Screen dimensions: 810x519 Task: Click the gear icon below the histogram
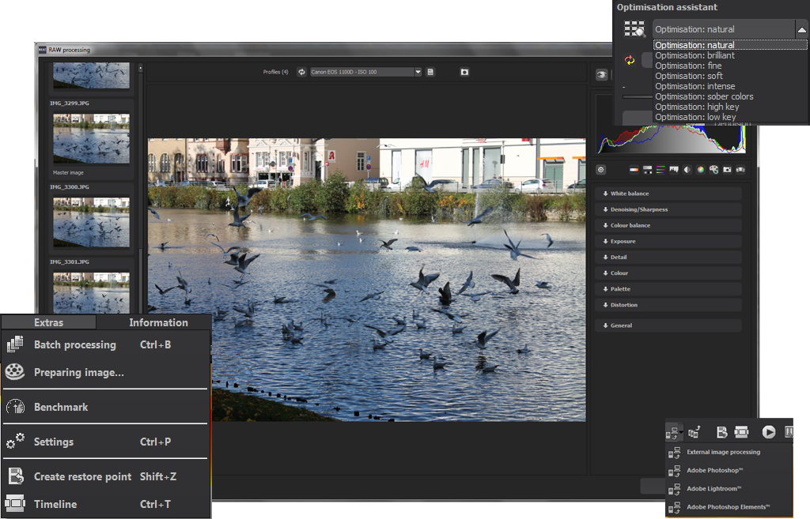point(600,170)
